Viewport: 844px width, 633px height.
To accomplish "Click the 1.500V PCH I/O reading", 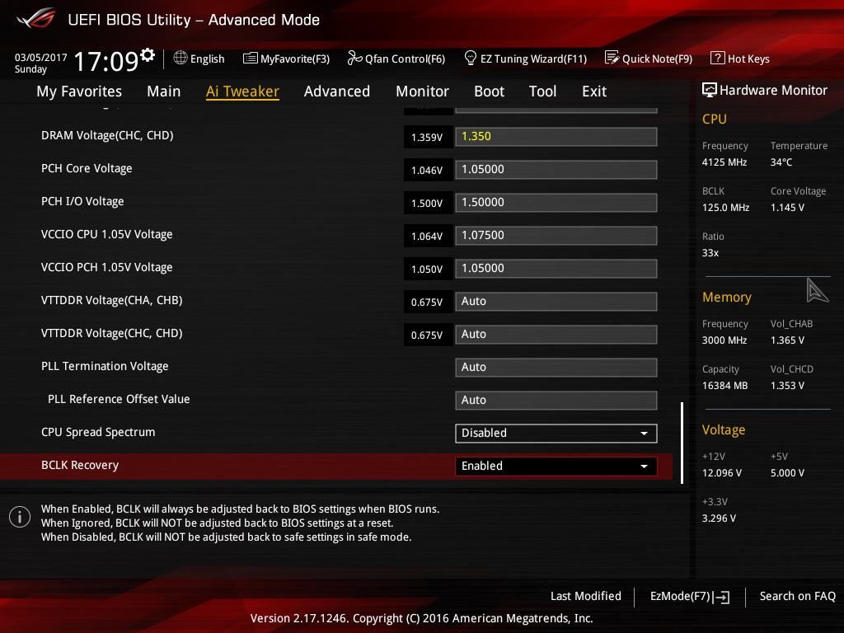I will (427, 203).
